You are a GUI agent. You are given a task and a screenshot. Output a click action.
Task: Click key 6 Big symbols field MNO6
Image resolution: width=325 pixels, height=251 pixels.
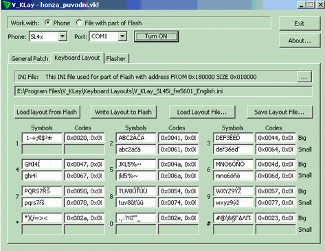[233, 164]
